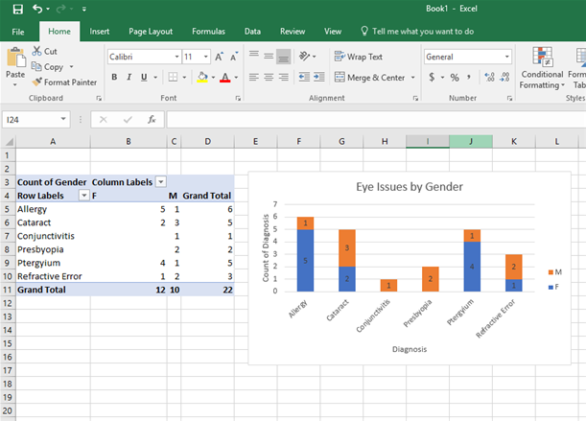This screenshot has width=586, height=421.
Task: Open the Row Labels filter dropdown
Action: (x=83, y=195)
